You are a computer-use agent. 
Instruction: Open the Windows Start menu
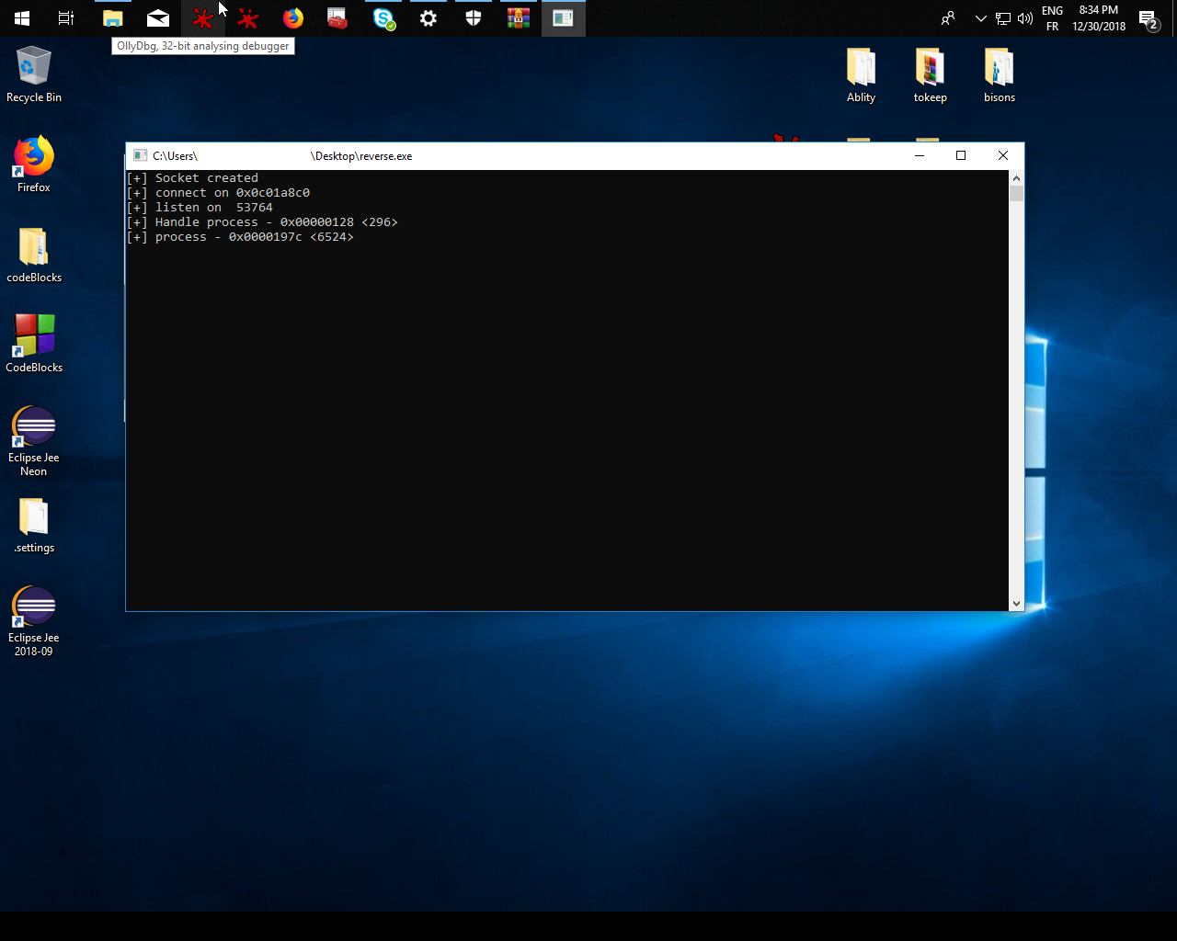[22, 18]
